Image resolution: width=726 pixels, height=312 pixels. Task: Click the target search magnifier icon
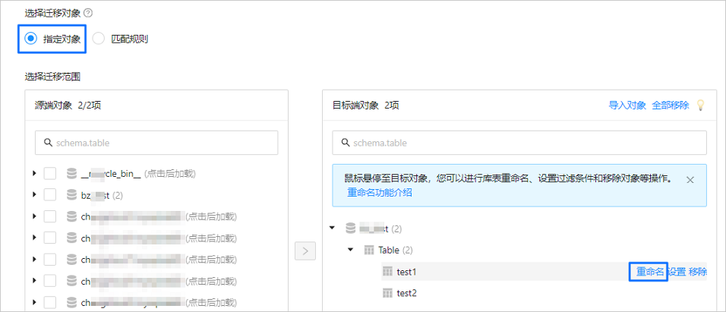tap(345, 143)
